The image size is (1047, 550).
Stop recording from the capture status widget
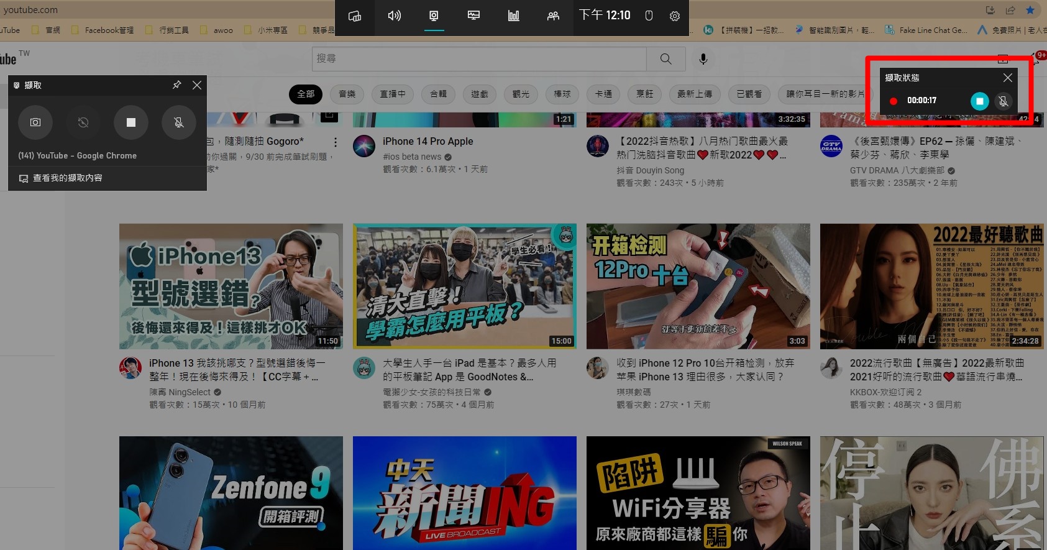980,101
